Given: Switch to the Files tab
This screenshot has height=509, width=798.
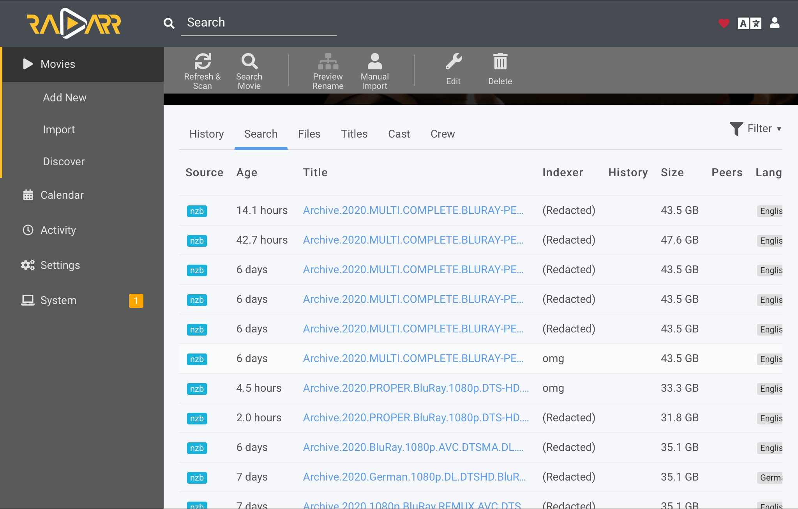Looking at the screenshot, I should point(309,134).
